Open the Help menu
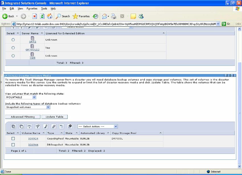This screenshot has height=175, width=242. (53, 9)
